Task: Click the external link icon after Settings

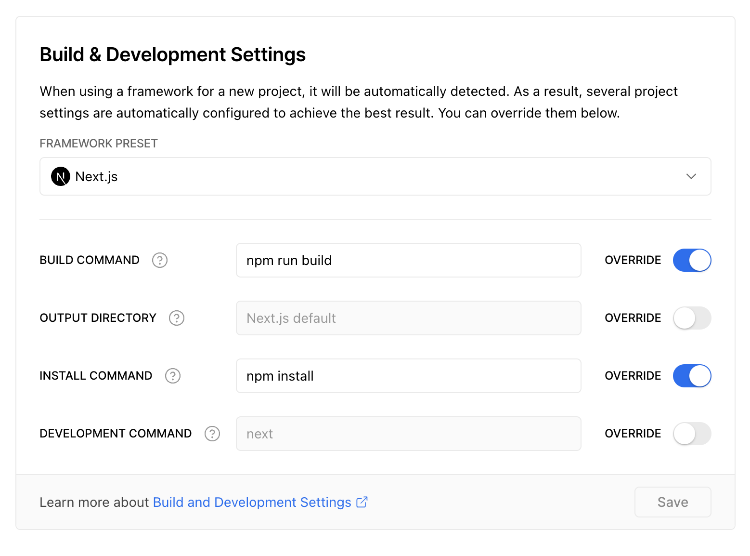Action: [362, 502]
